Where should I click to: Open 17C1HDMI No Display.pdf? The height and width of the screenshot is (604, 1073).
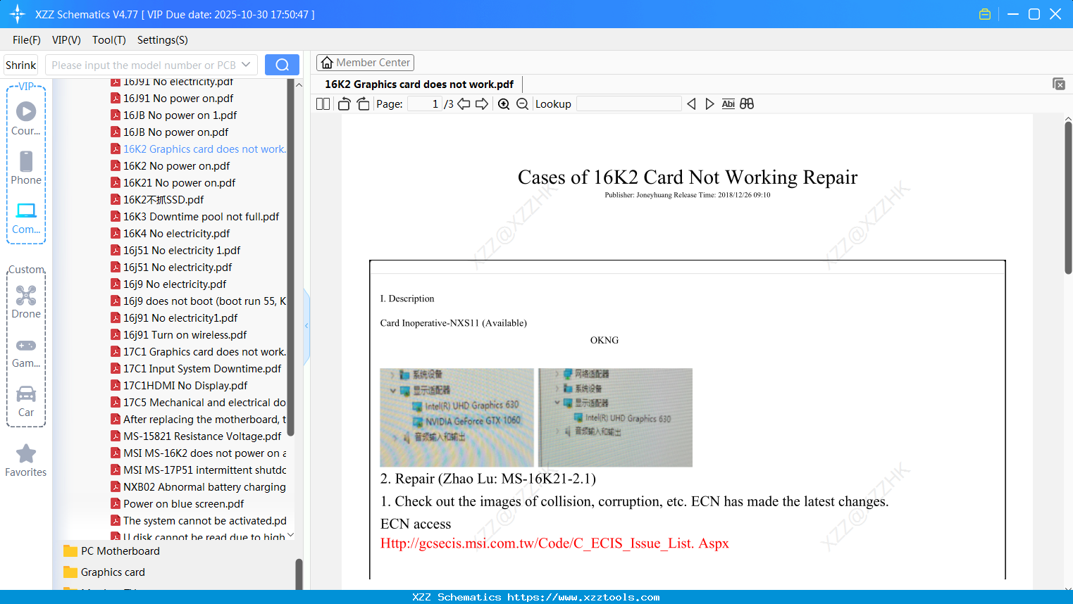[179, 386]
